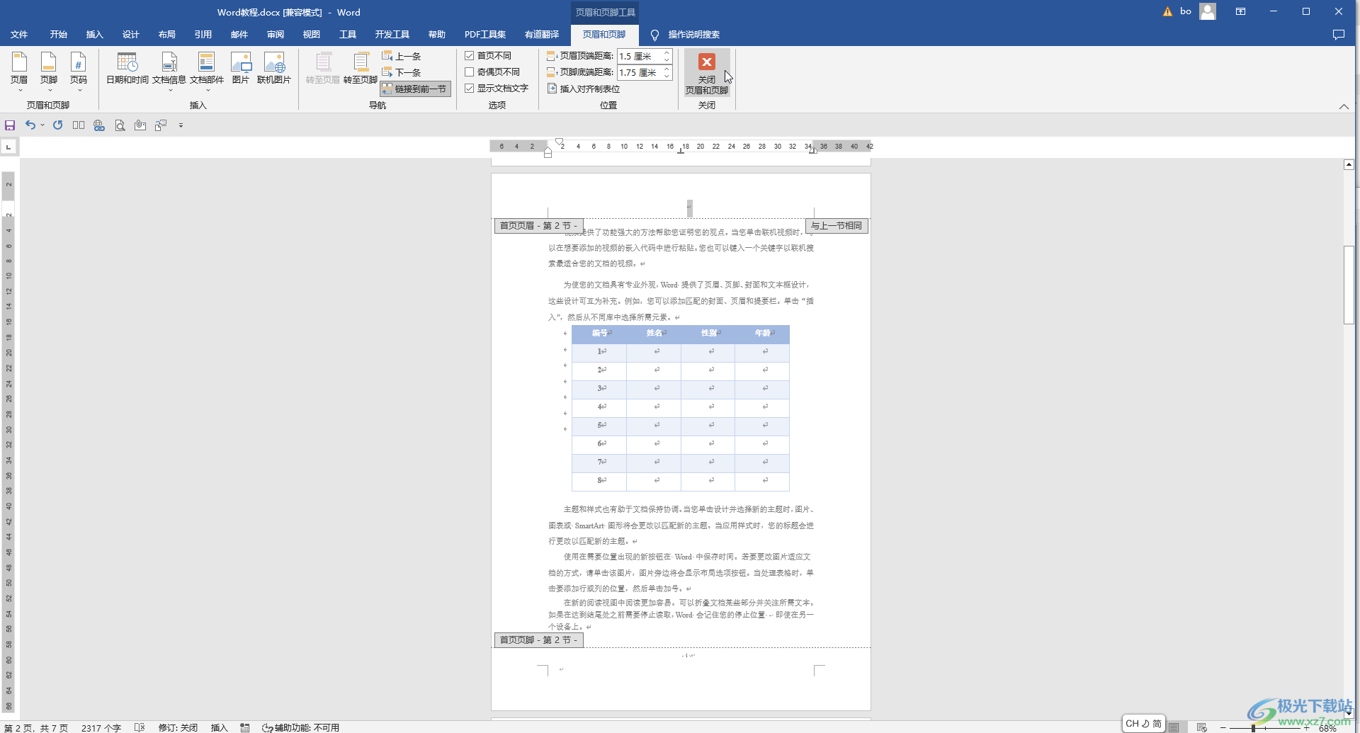
Task: Redo the last action
Action: click(x=58, y=125)
